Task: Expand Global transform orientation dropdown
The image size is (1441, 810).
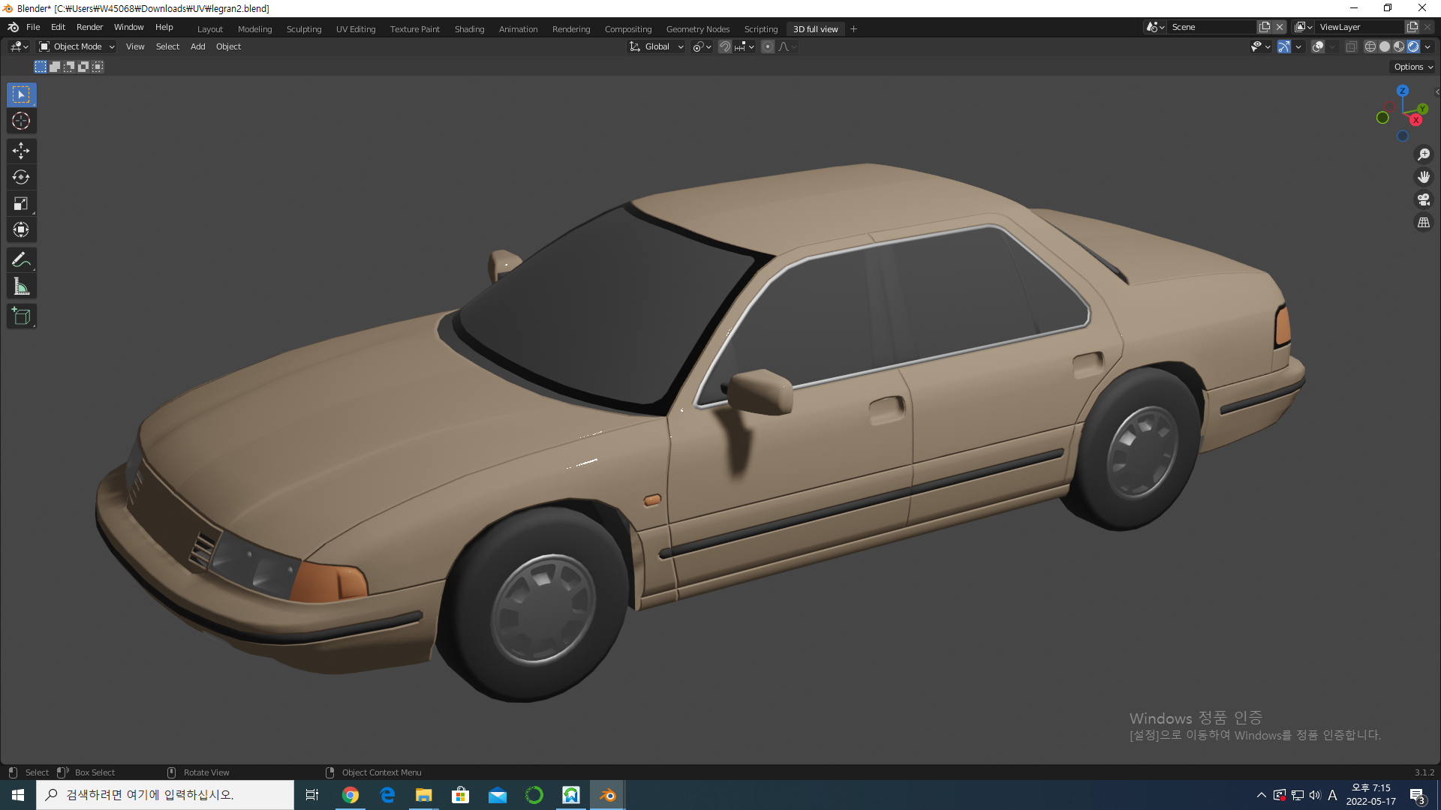Action: click(x=657, y=46)
